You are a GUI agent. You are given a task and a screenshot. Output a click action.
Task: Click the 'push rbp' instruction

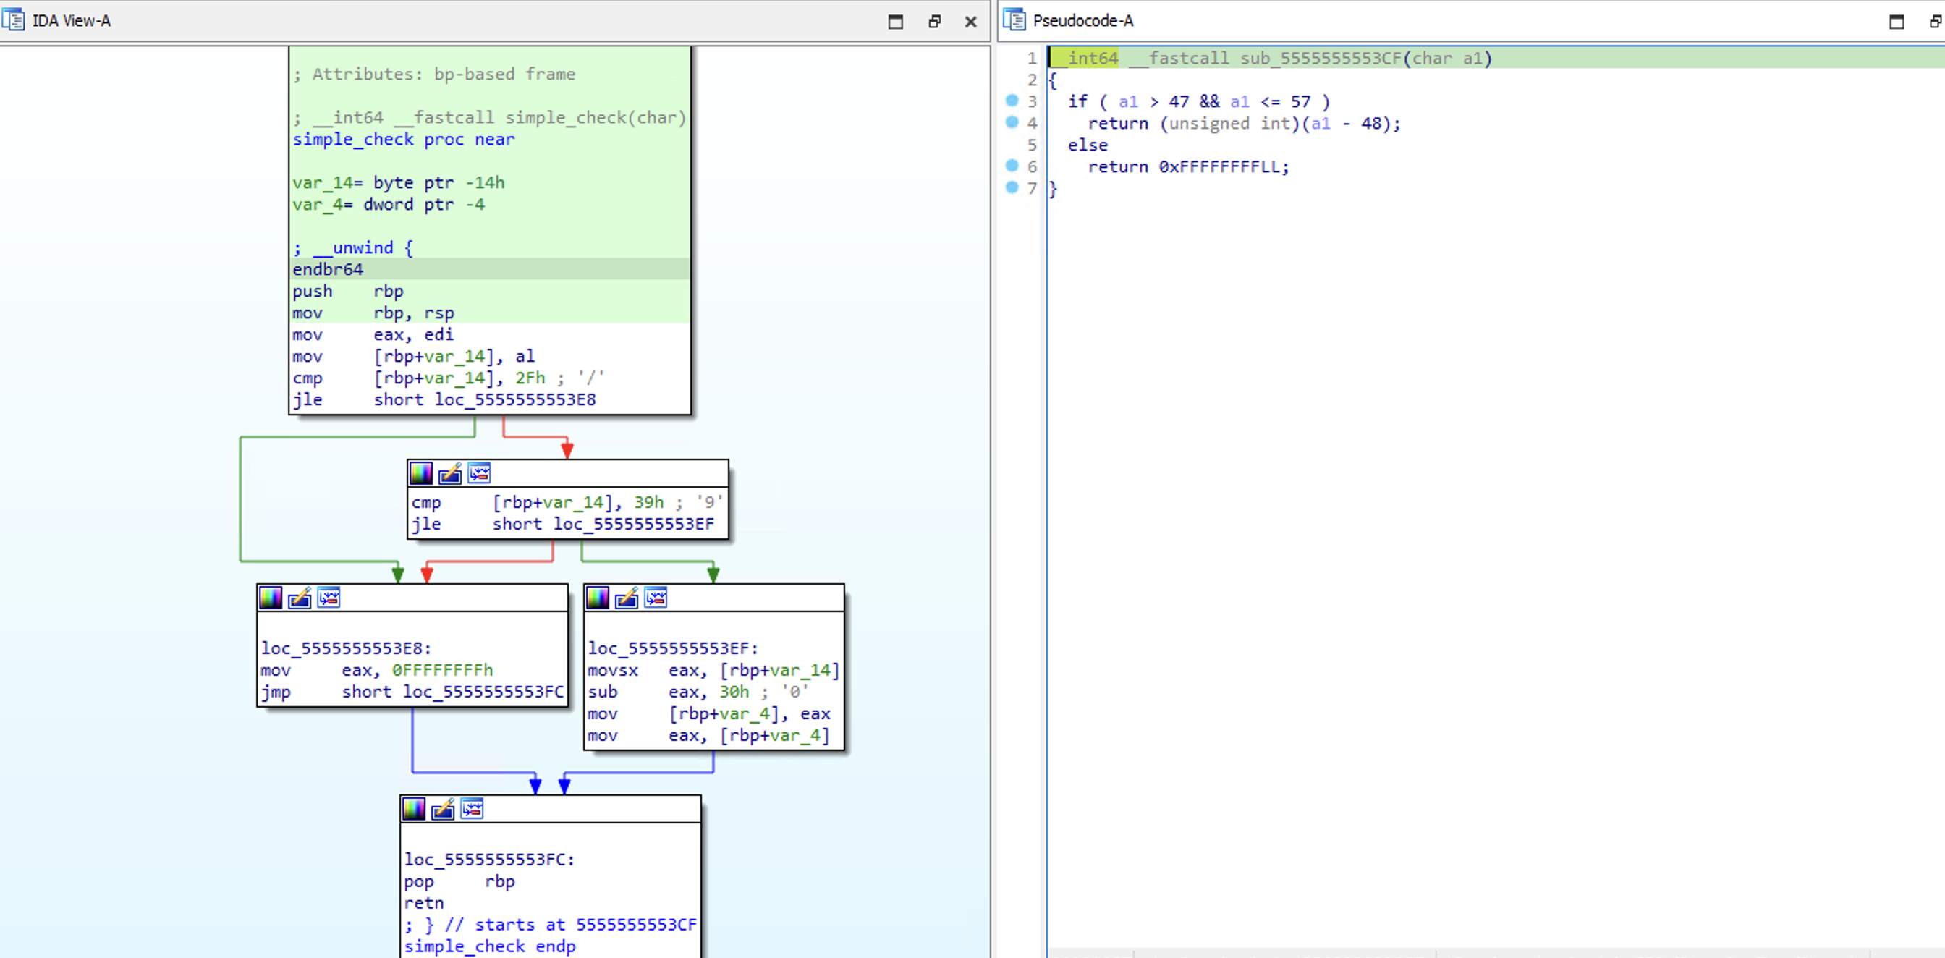click(348, 292)
